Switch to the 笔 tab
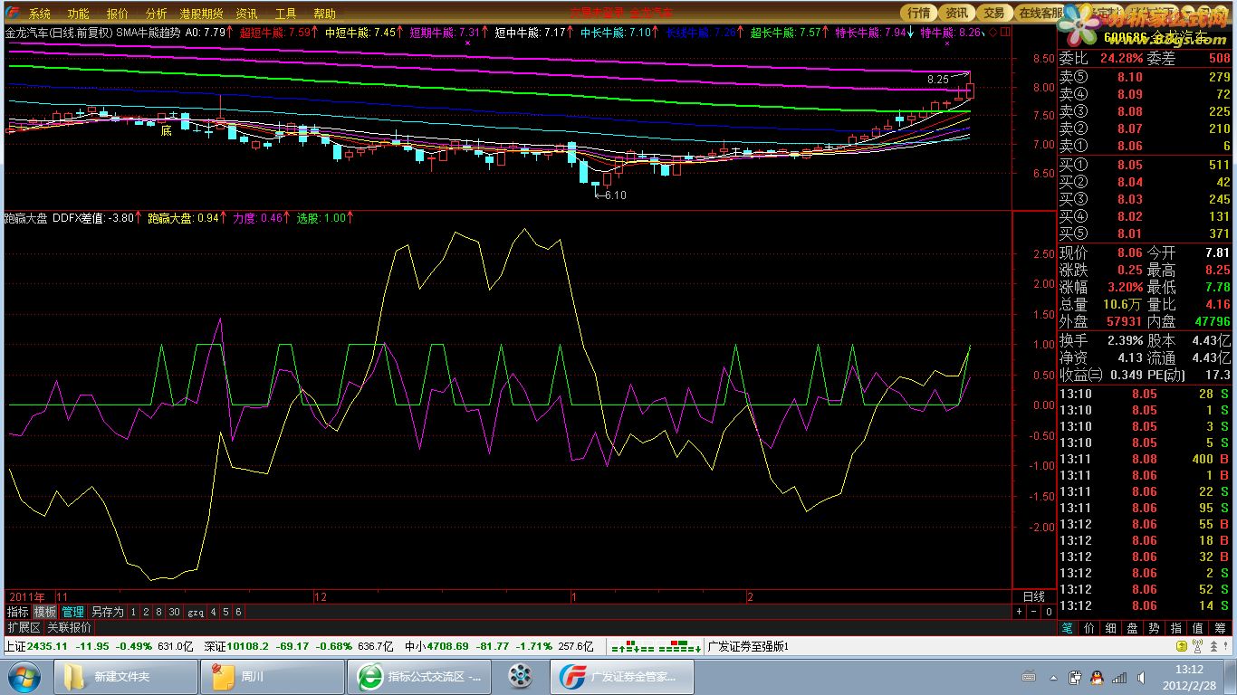This screenshot has width=1237, height=695. [x=1068, y=627]
